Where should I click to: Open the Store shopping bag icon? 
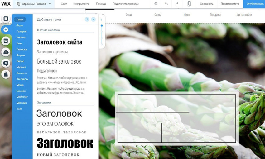(x=6, y=74)
